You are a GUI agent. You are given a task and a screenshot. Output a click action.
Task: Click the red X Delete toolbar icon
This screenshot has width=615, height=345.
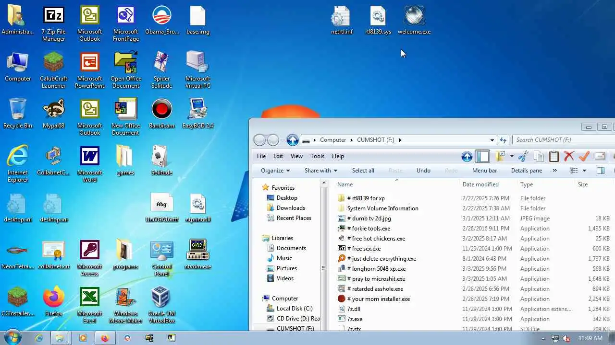click(569, 156)
